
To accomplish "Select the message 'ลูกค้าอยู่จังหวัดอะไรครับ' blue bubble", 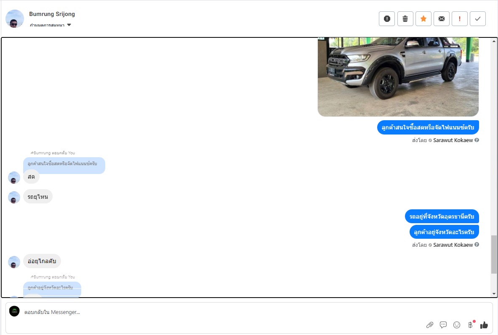I will coord(444,232).
